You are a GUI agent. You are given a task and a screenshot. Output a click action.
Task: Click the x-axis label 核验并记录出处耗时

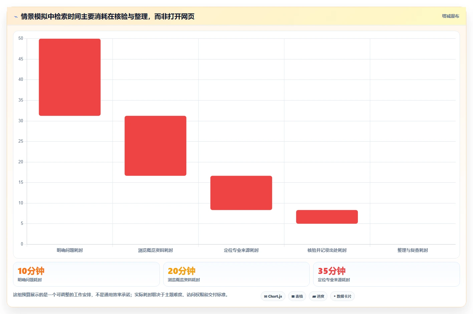point(327,250)
